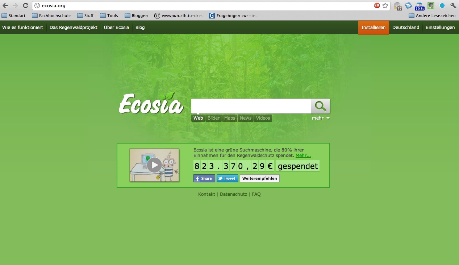Viewport: 459px width, 265px height.
Task: Open the Adblock Plus ABP icon
Action: [x=377, y=5]
